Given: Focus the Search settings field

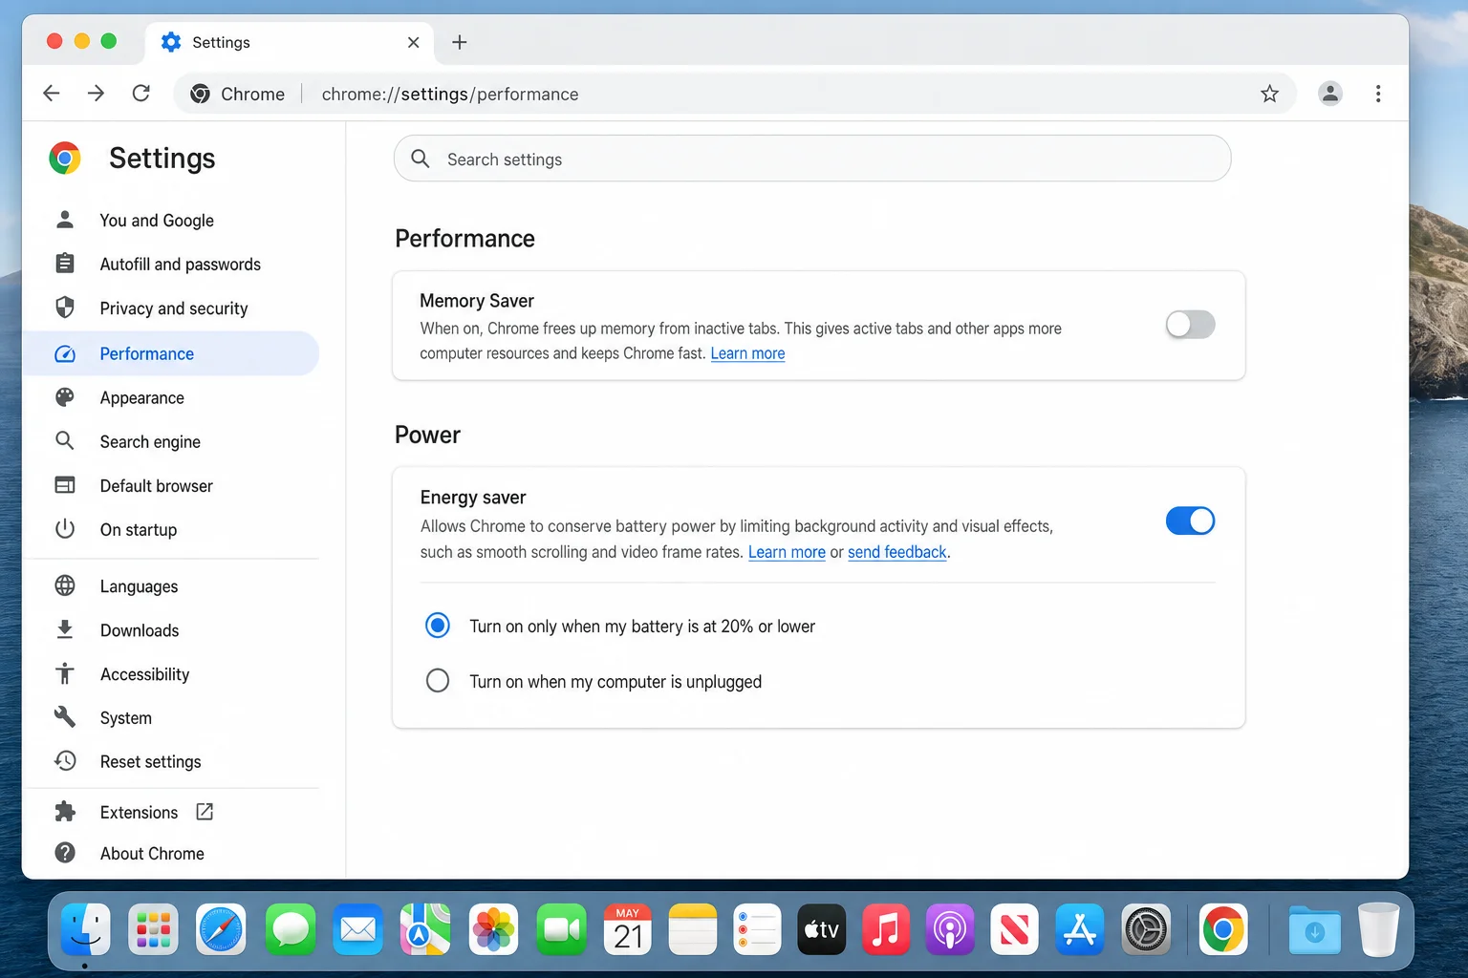Looking at the screenshot, I should tap(812, 159).
